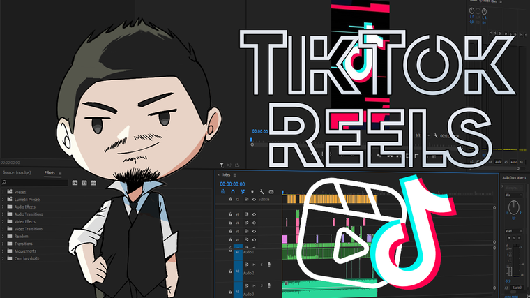Open the Mix output dropdown in mixer
Screen dimensions: 530x298
513,195
